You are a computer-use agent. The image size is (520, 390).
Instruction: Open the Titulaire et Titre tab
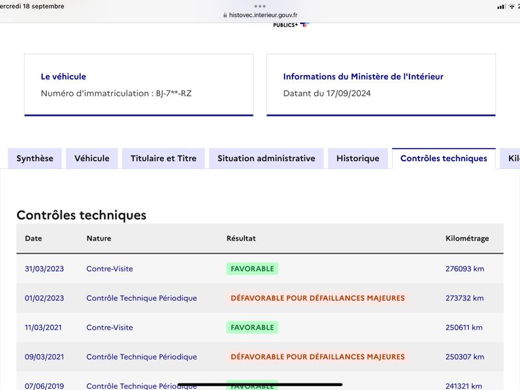pos(164,159)
